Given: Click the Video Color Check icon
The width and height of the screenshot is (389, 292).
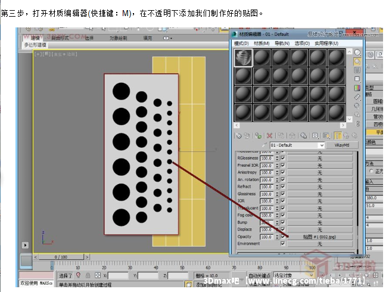Looking at the screenshot, I should (357, 88).
